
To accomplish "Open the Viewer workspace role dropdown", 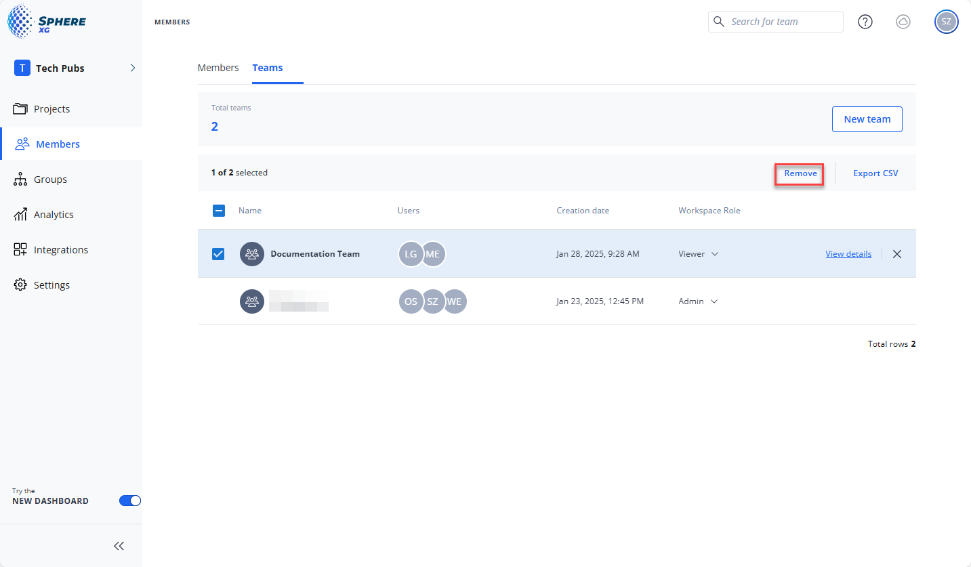I will 698,254.
